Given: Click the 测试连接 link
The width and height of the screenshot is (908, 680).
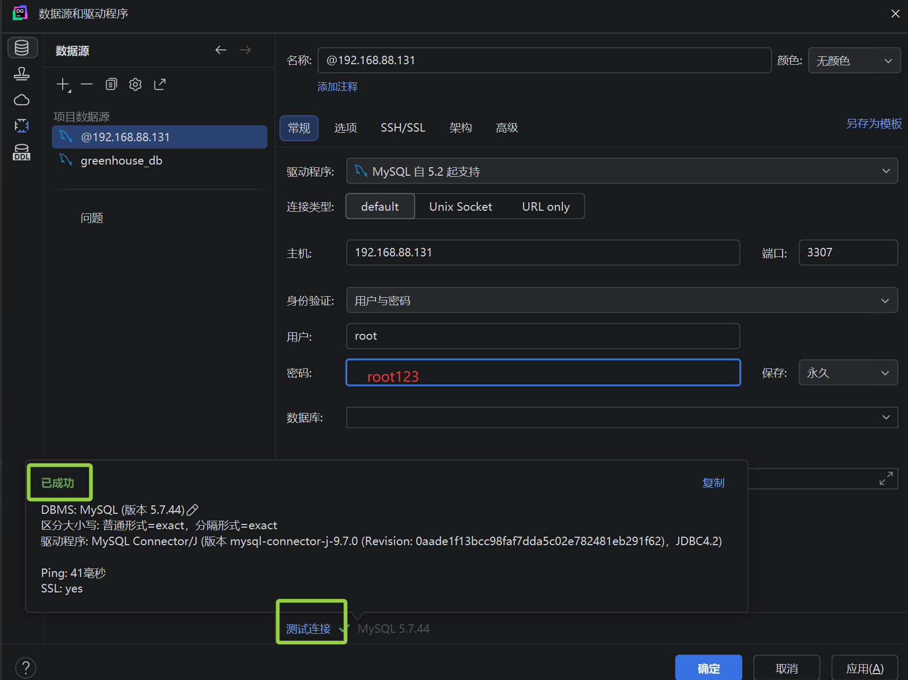Looking at the screenshot, I should (309, 629).
